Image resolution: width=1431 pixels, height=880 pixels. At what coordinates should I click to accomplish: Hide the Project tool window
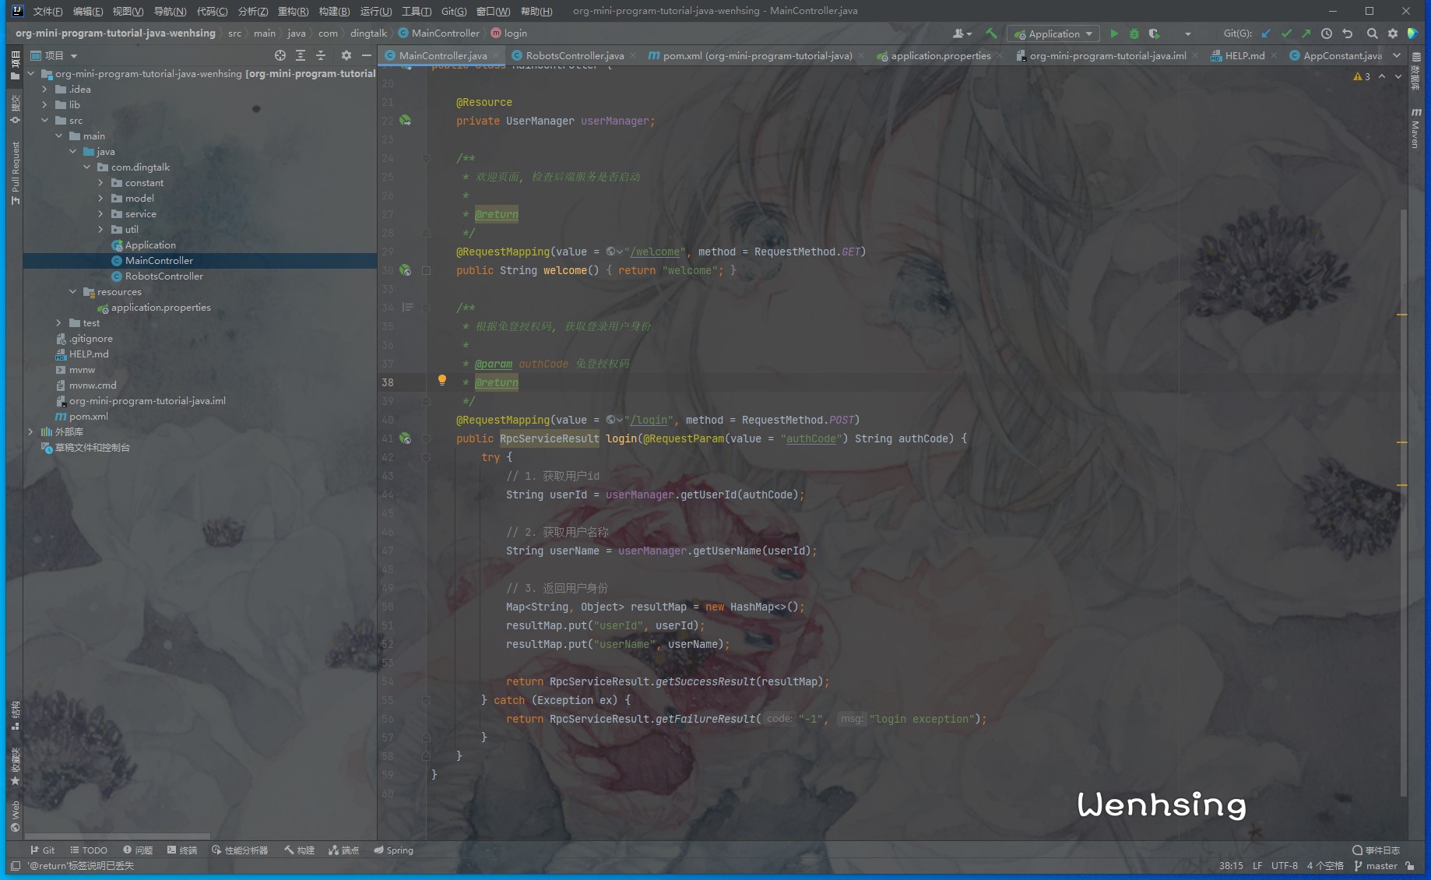[x=367, y=55]
